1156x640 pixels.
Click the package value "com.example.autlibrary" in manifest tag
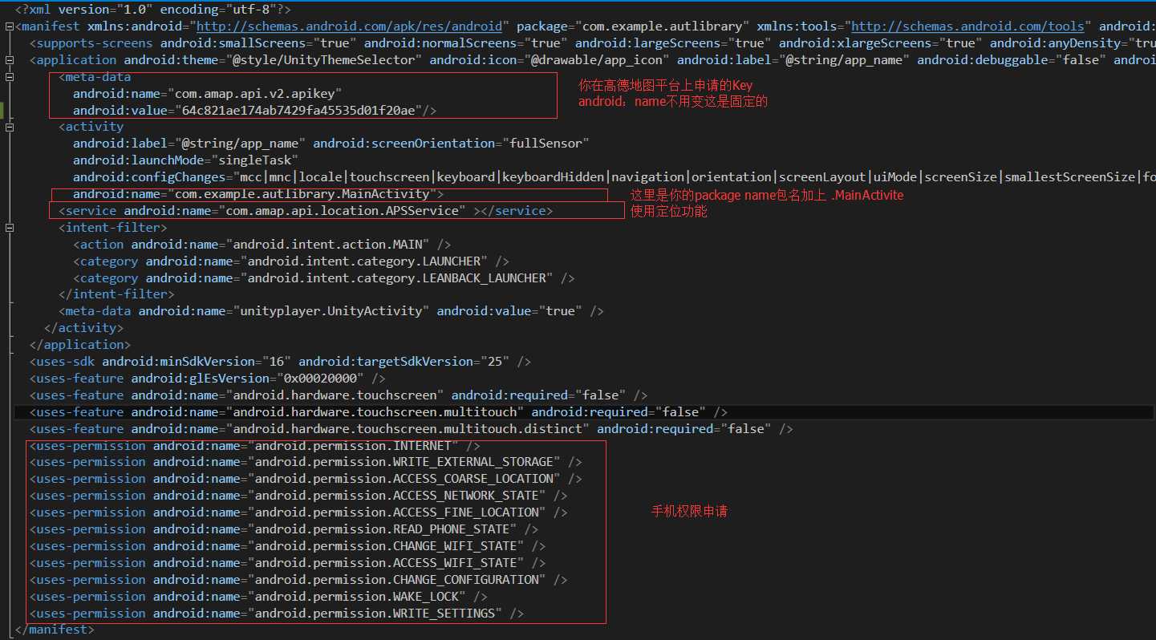(664, 26)
